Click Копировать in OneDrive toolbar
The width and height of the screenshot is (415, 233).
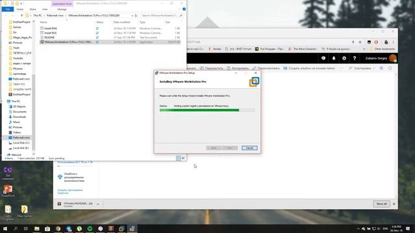coord(238,68)
